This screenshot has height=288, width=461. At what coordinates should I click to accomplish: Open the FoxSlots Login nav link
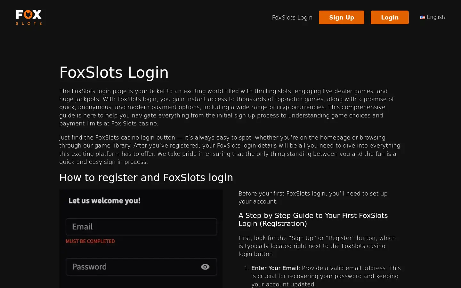(x=292, y=18)
